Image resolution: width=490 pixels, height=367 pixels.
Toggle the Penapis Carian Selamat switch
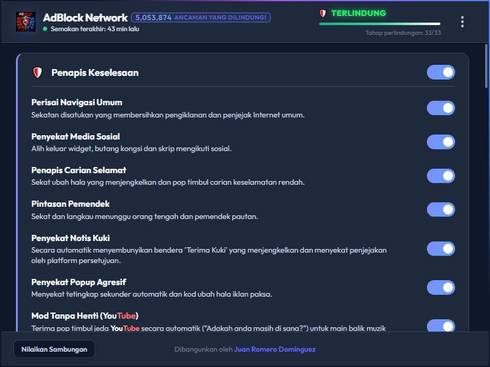pyautogui.click(x=440, y=176)
